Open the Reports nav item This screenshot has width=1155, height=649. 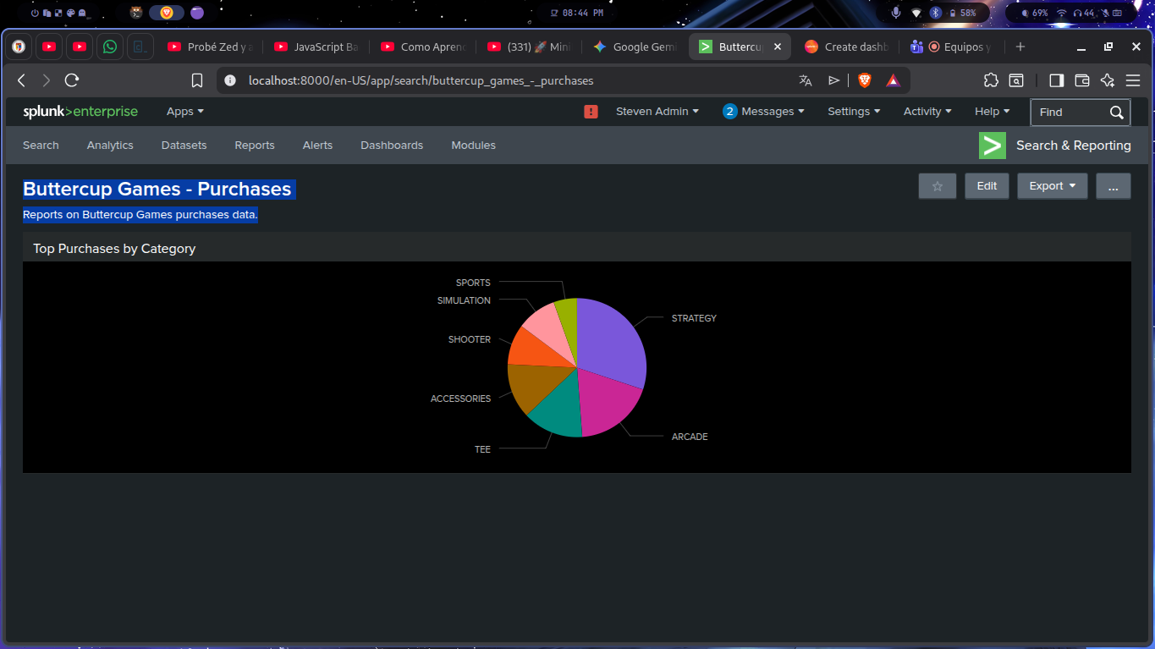[254, 146]
